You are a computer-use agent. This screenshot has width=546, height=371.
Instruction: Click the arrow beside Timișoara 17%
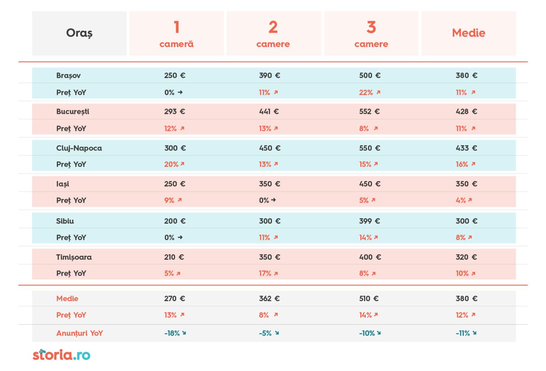click(276, 274)
